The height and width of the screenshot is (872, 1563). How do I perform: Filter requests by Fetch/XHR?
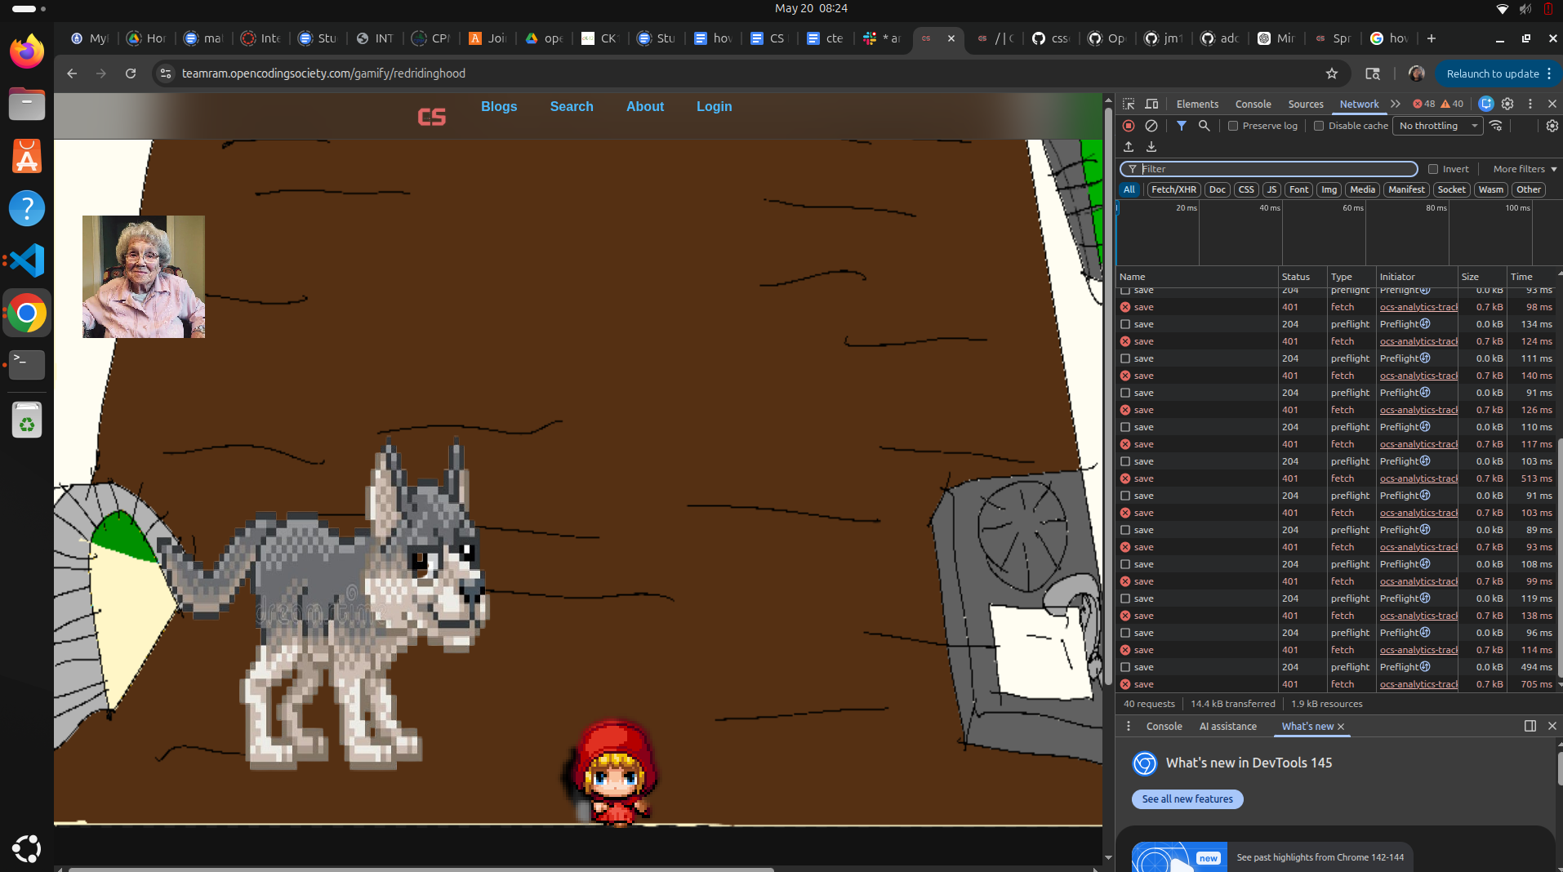[x=1173, y=189]
